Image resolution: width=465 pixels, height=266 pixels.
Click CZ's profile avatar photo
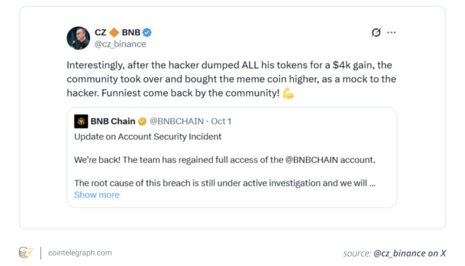coord(78,38)
